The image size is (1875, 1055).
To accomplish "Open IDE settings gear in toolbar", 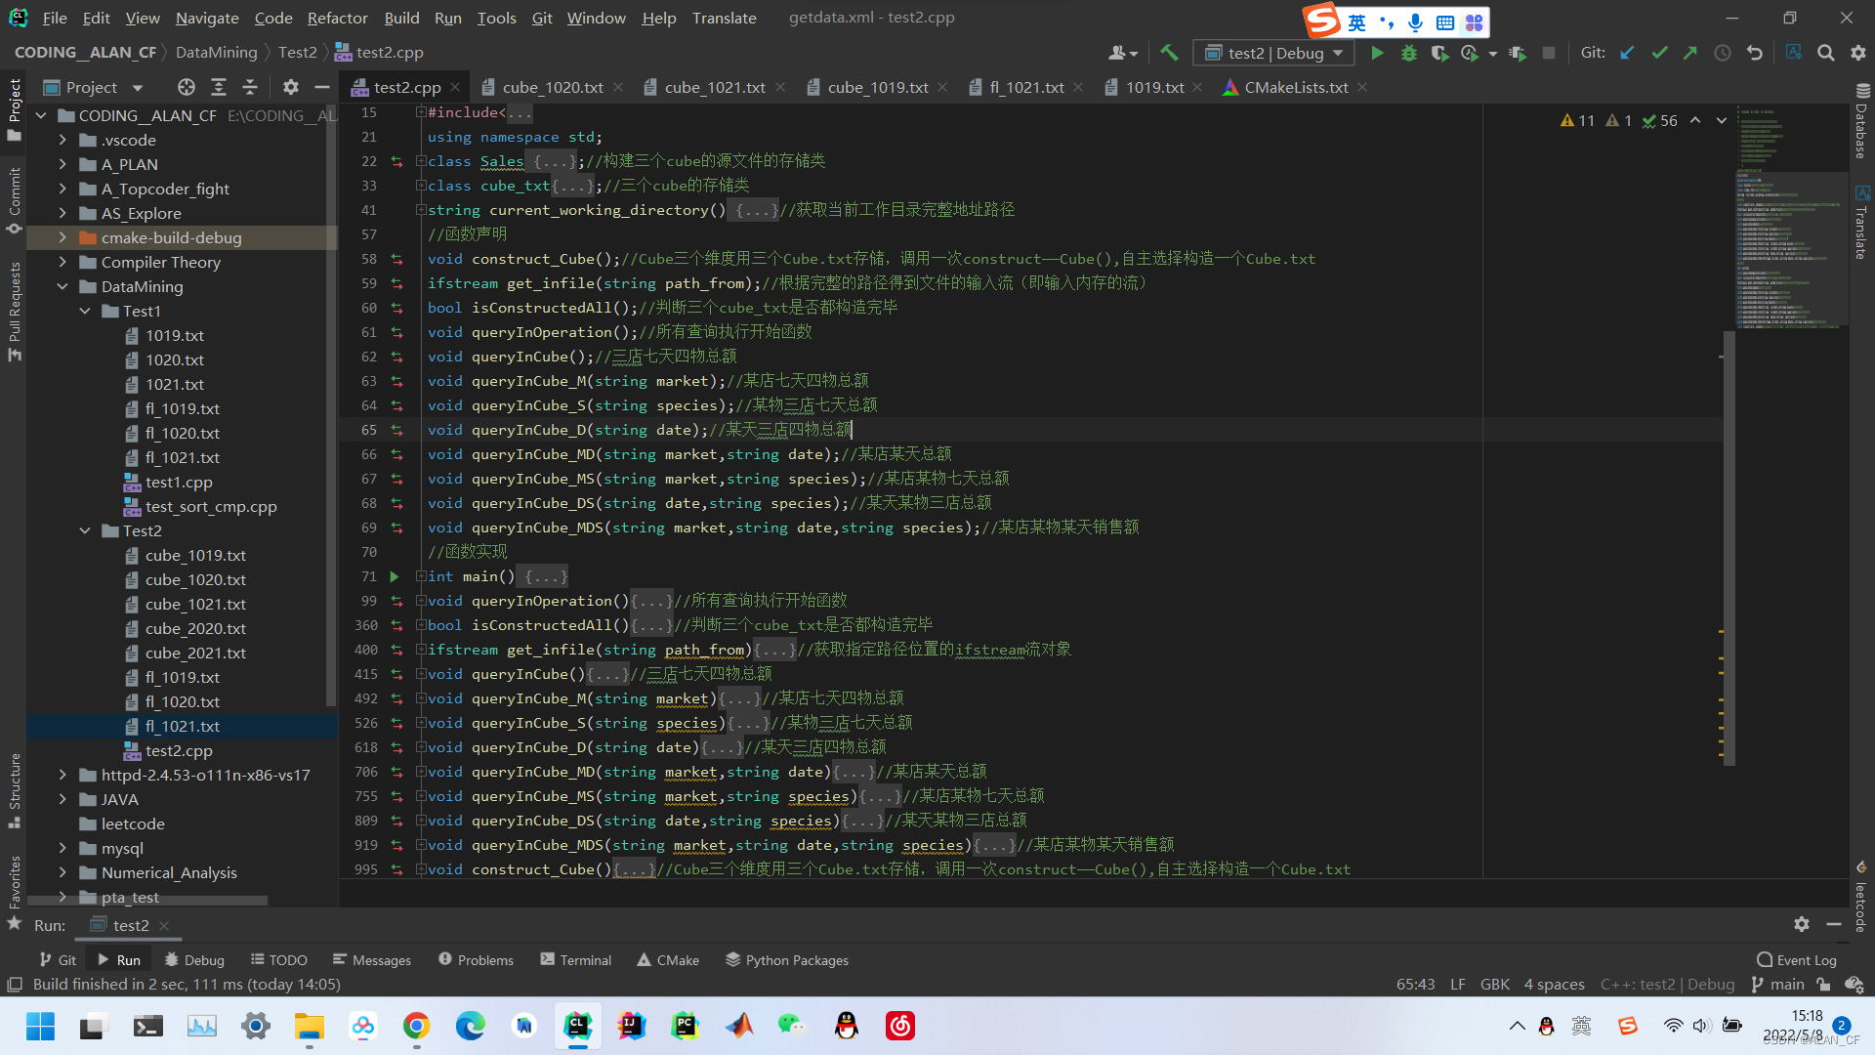I will click(1857, 53).
